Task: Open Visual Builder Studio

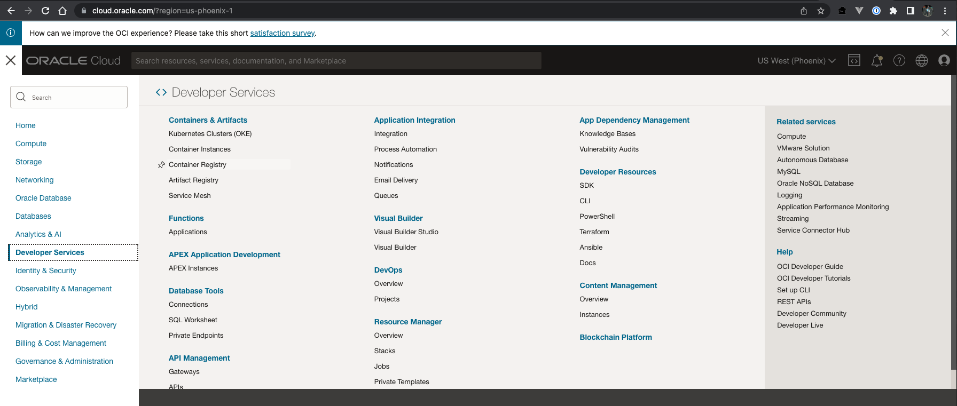Action: [x=406, y=232]
